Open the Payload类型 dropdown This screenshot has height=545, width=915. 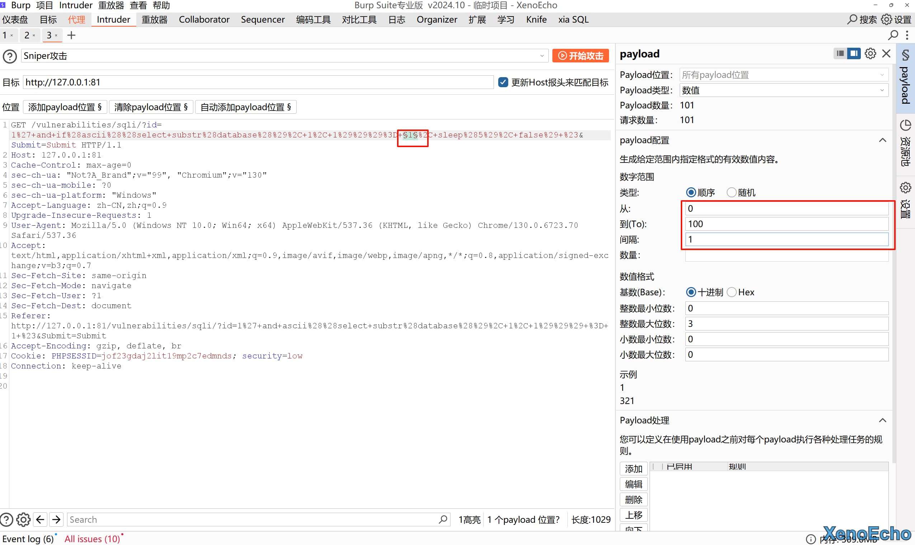coord(784,90)
